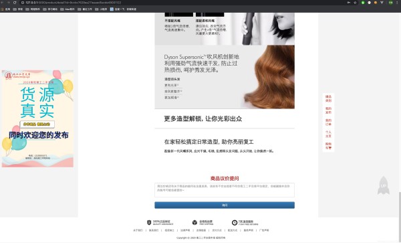This screenshot has width=401, height=243.
Task: Click the box Free Shipping icon
Action: [194, 222]
